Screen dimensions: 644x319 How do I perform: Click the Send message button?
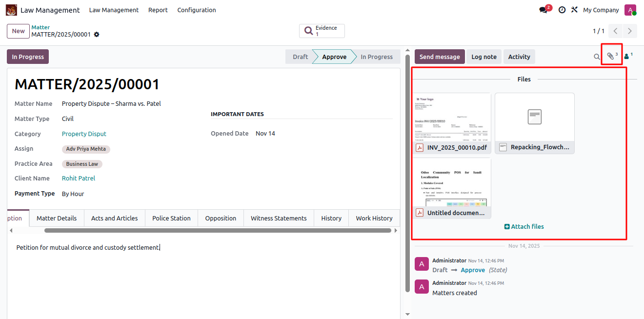coord(439,57)
